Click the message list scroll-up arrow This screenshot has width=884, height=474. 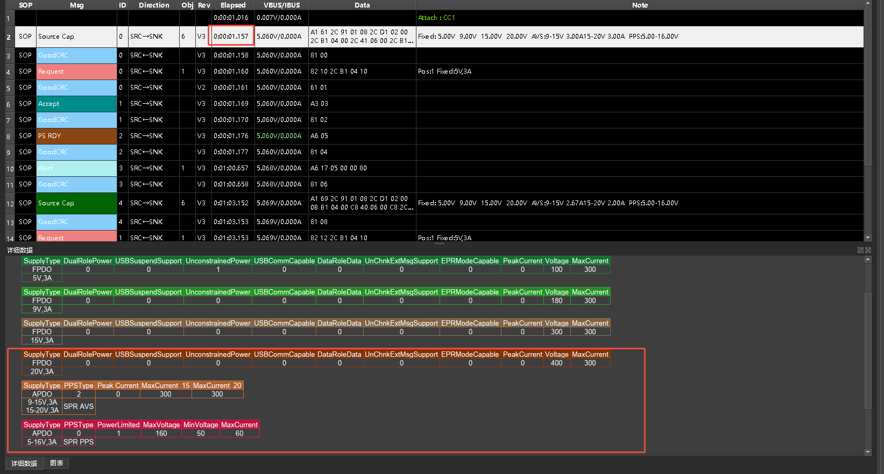867,3
